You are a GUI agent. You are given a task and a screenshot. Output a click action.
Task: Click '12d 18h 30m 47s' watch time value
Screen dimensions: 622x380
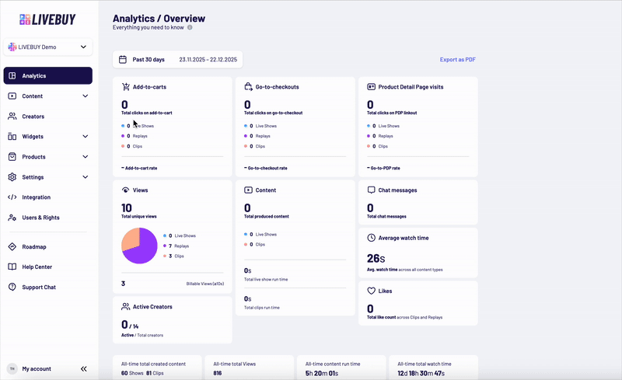point(421,373)
